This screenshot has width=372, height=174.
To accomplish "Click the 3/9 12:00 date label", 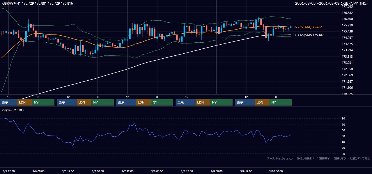I will coord(246,171).
